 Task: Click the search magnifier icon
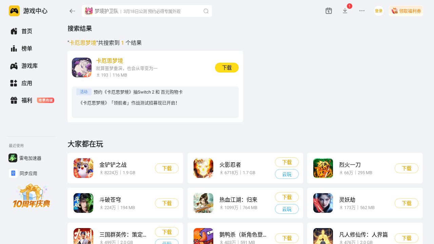[x=206, y=11]
